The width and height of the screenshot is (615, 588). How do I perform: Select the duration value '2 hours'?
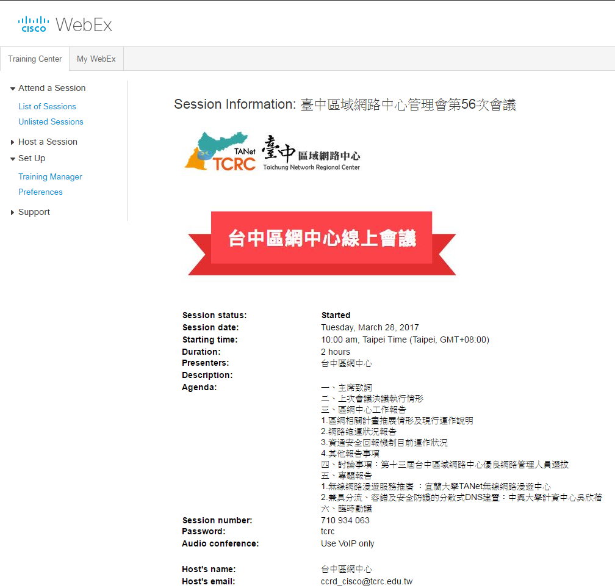[x=336, y=352]
